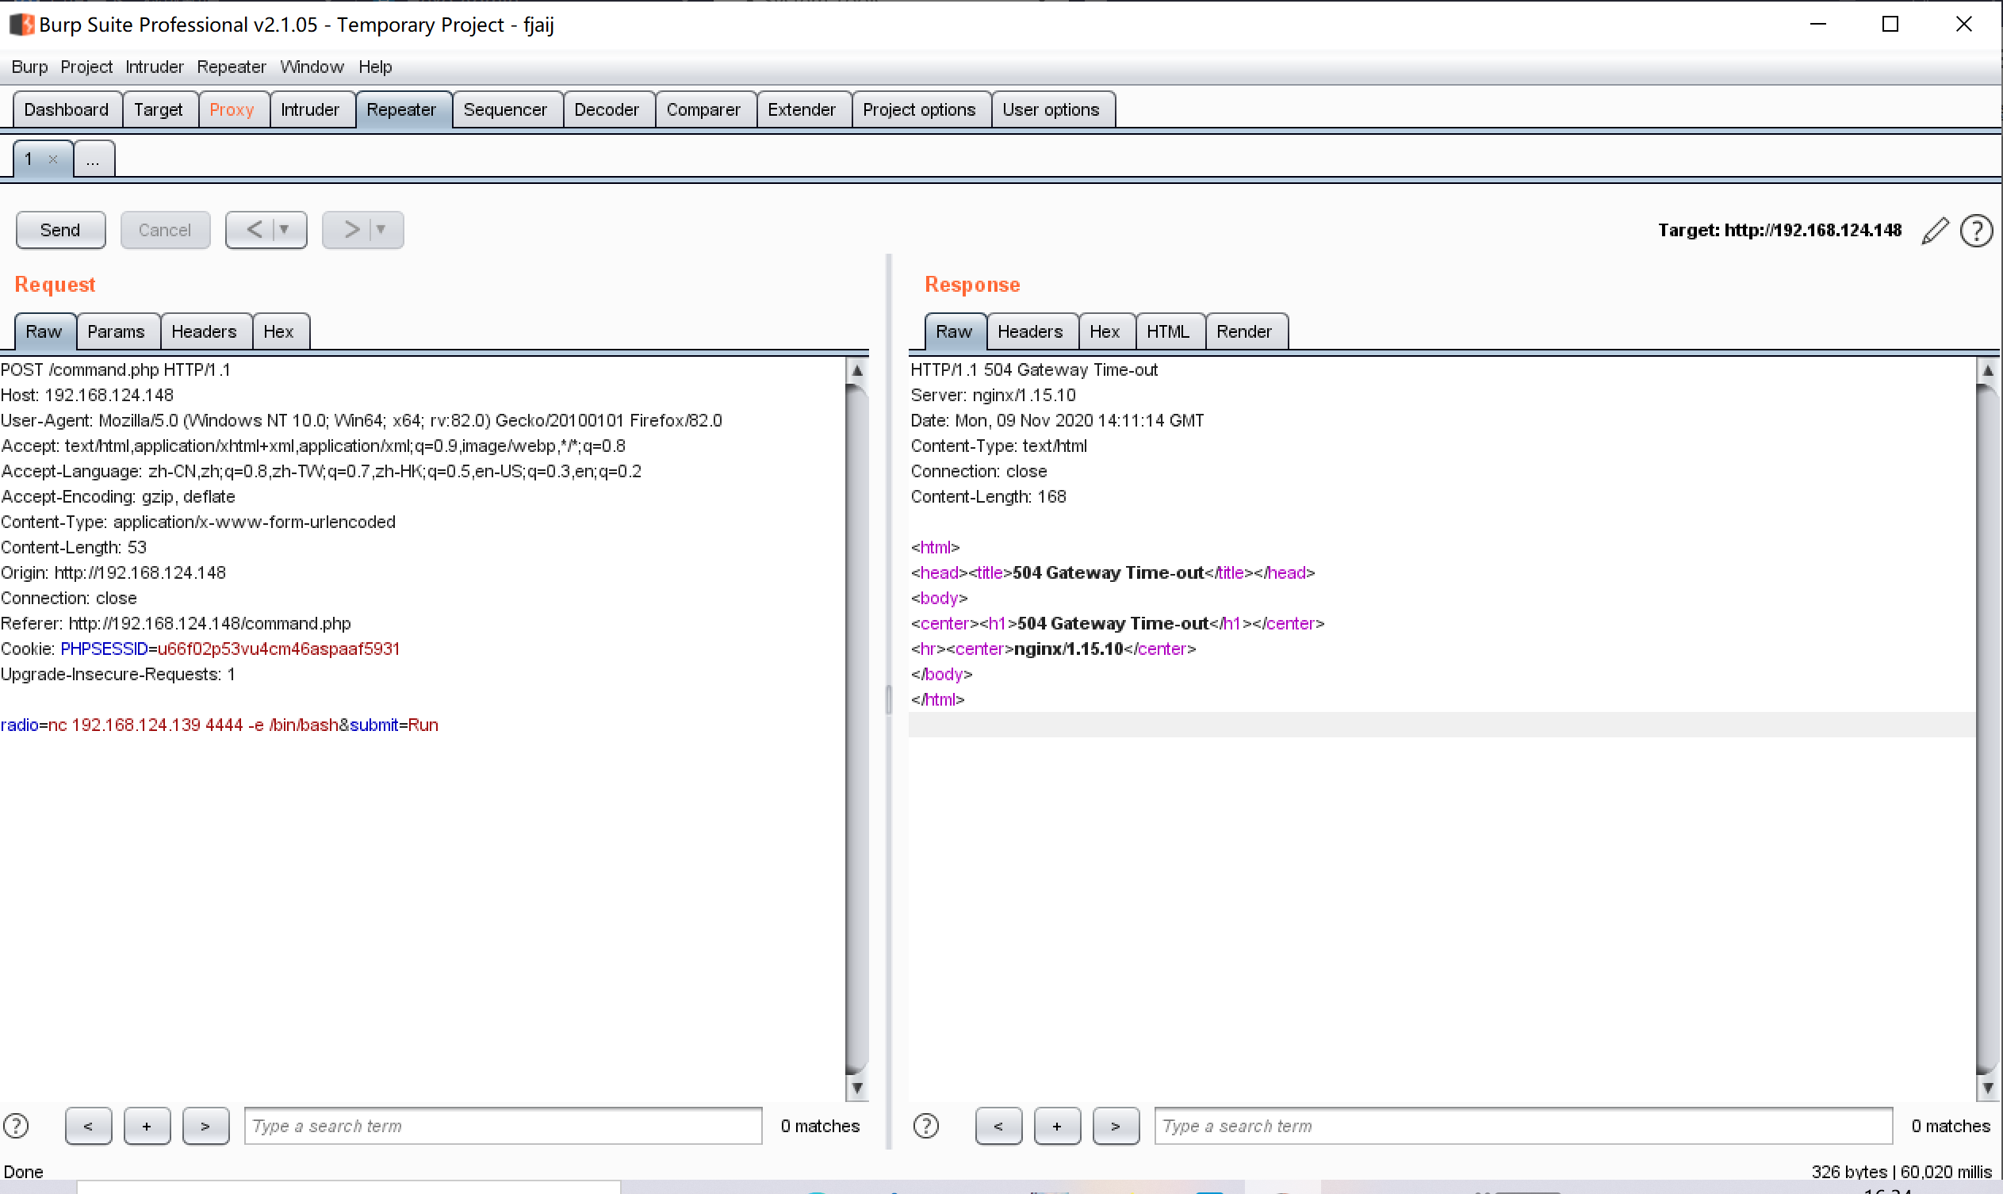Select the request Raw tab
Image resolution: width=2003 pixels, height=1194 pixels.
(x=44, y=331)
